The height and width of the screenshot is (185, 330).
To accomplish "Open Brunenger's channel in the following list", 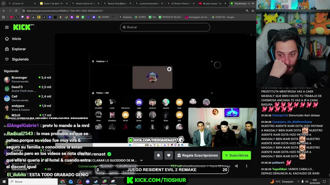I will (27, 79).
